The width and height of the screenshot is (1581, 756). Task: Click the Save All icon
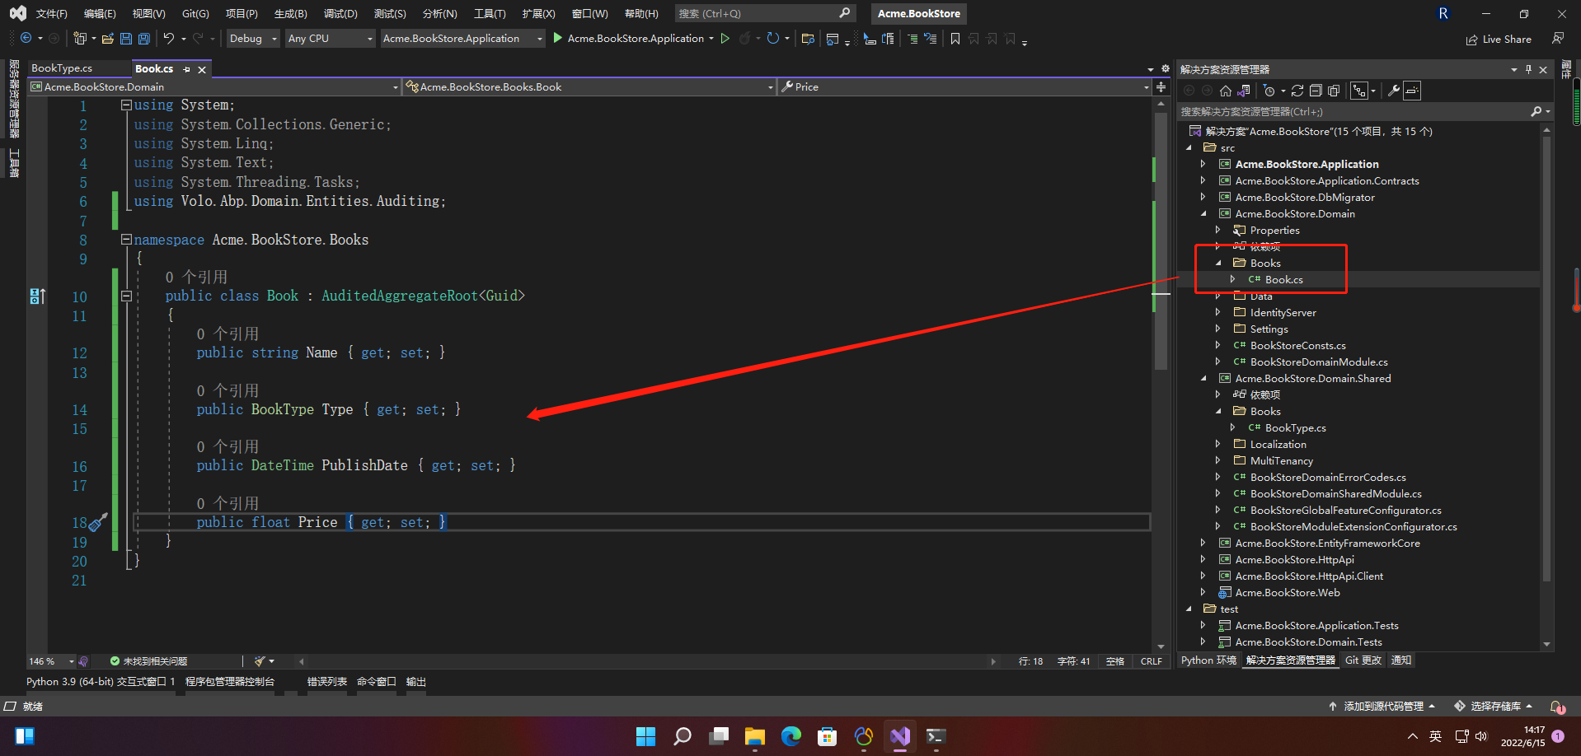click(x=144, y=39)
